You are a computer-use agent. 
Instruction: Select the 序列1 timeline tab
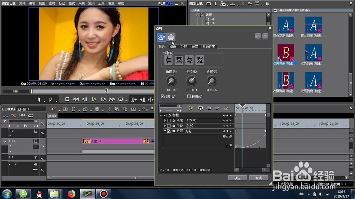(52, 116)
